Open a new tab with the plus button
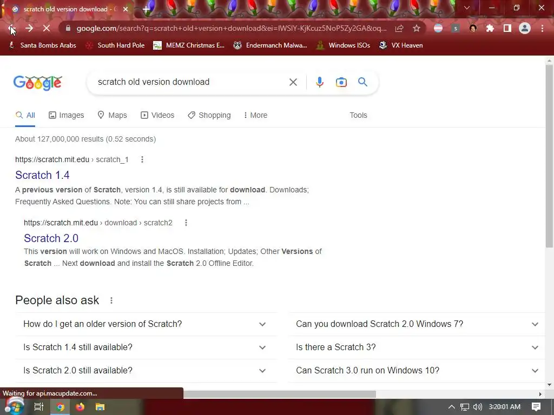Screen dimensions: 554x415 (x=146, y=9)
